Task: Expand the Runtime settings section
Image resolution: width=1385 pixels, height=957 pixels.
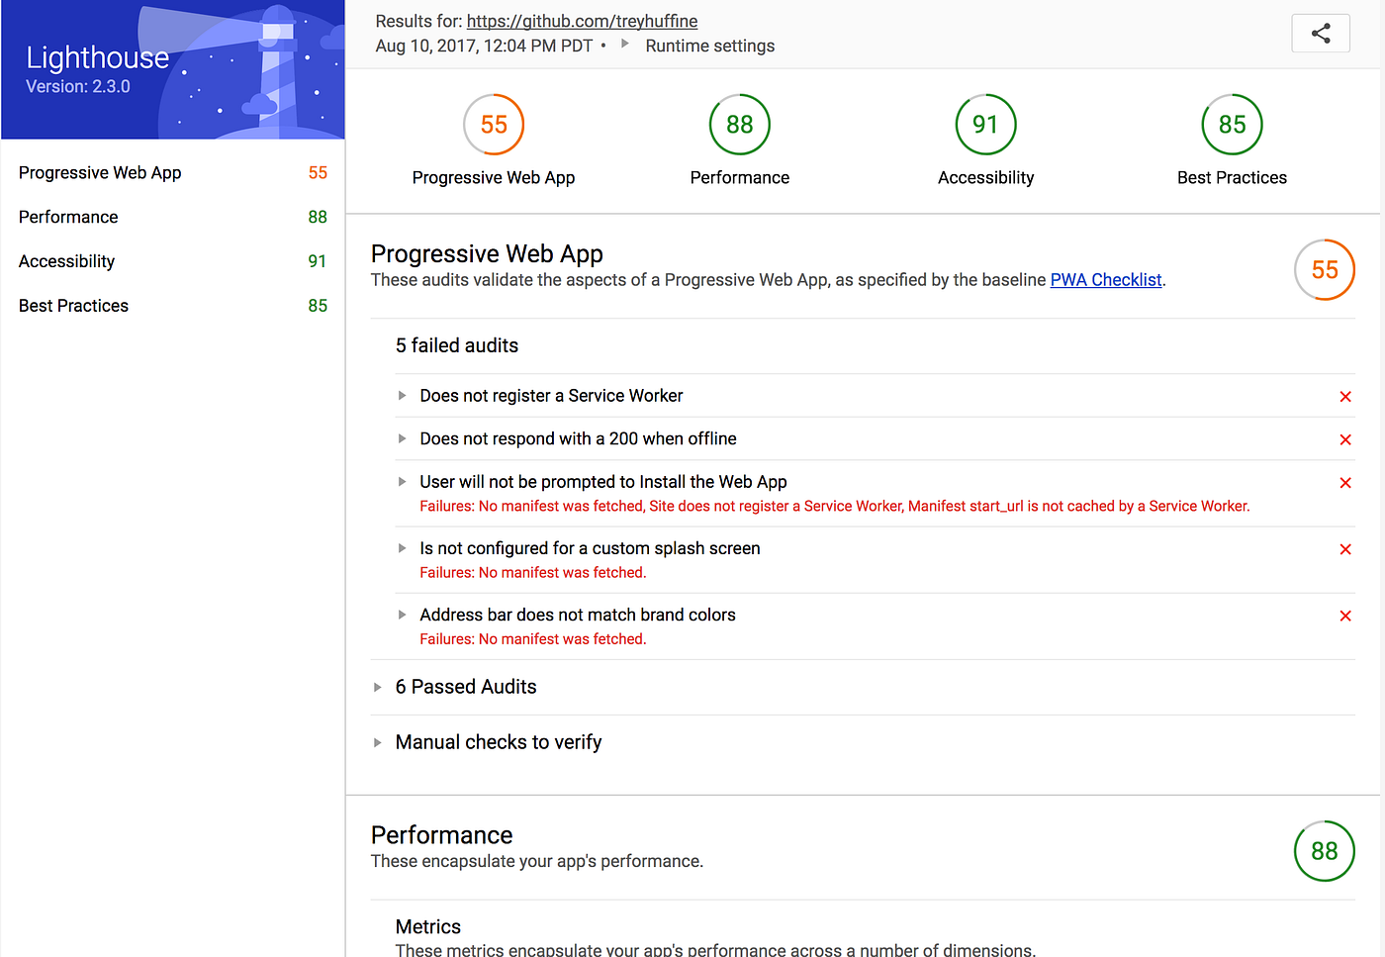Action: tap(709, 46)
